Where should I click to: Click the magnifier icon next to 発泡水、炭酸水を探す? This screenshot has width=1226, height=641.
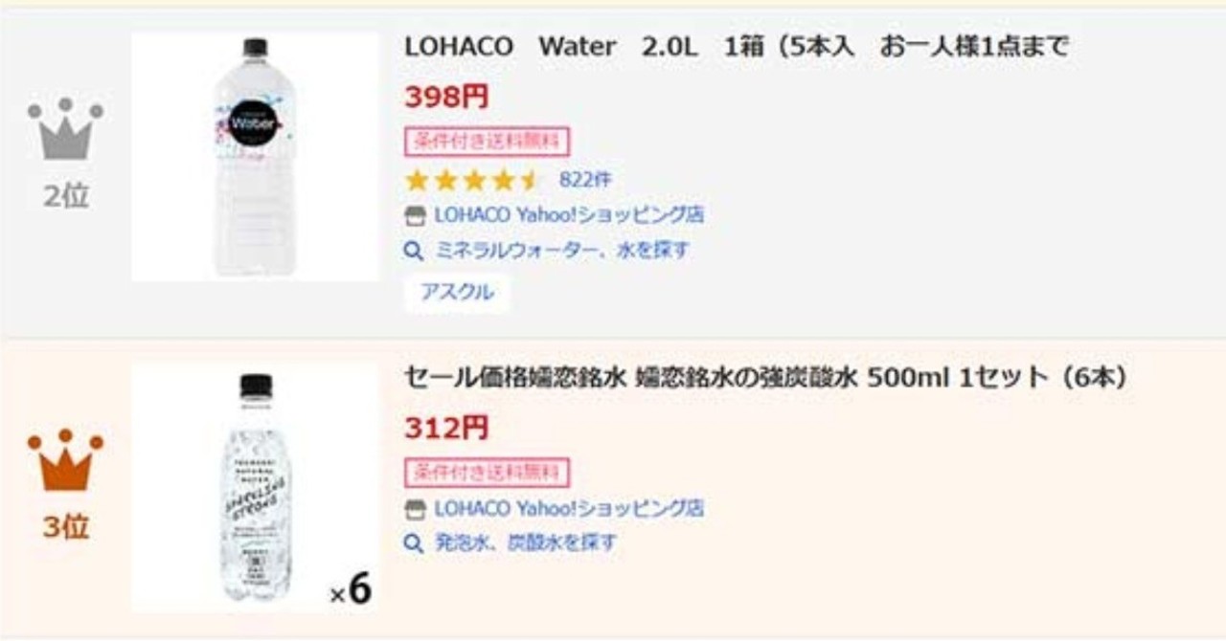(414, 544)
